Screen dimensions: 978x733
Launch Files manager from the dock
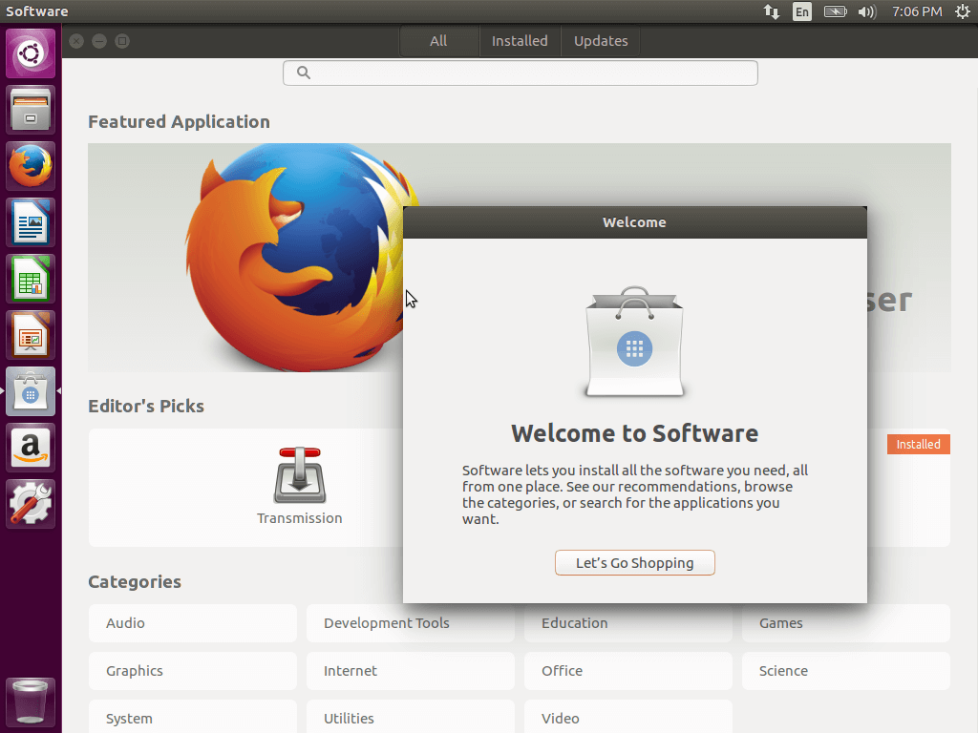click(x=31, y=110)
